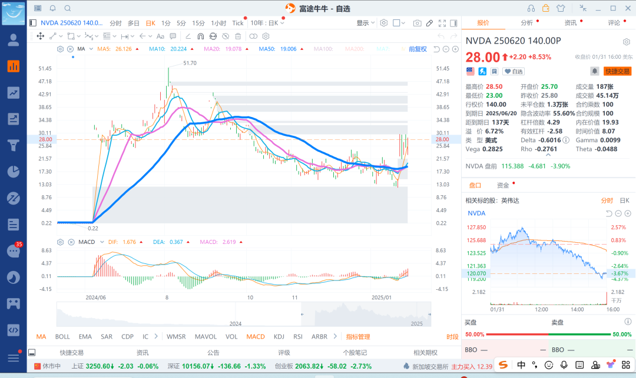Expand the 显示 dropdown
Image resolution: width=636 pixels, height=378 pixels.
366,23
